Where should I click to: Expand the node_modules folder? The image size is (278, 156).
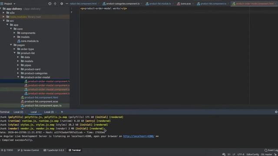3,17
